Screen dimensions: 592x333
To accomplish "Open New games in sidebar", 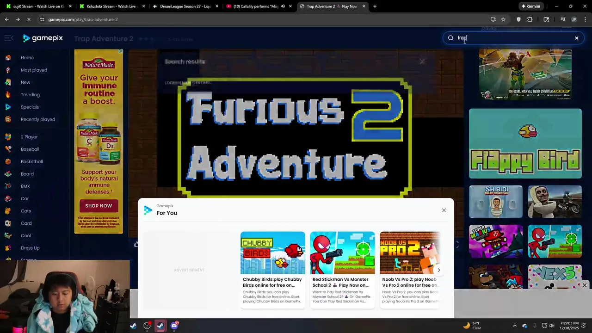I will 25,82.
